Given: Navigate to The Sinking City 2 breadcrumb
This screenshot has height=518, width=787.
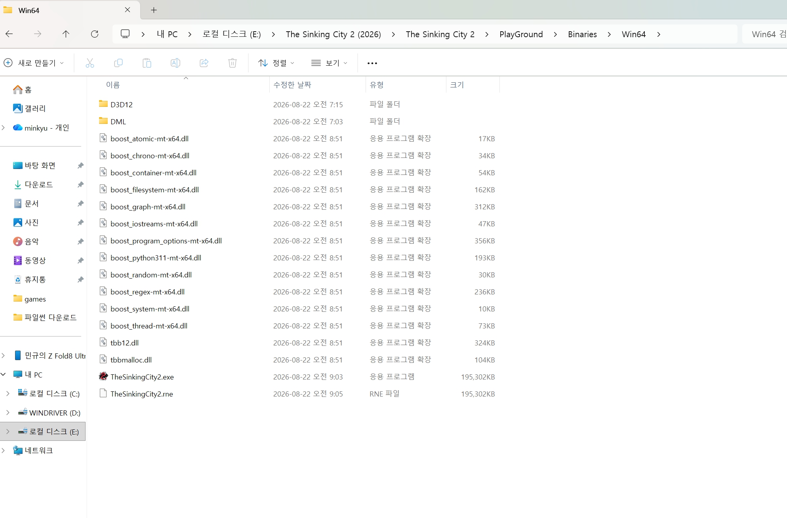Looking at the screenshot, I should (x=440, y=34).
